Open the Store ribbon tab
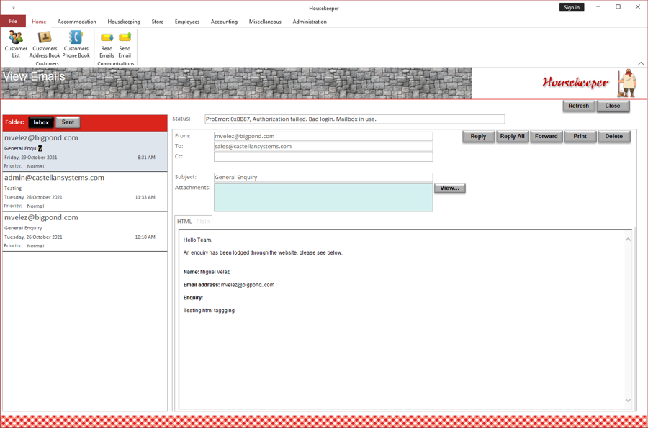This screenshot has height=428, width=648. tap(158, 22)
